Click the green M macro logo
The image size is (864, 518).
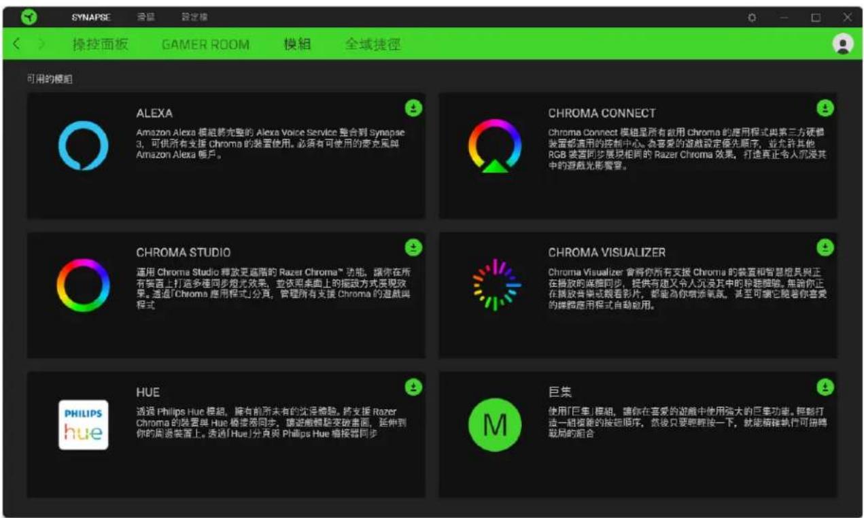(x=495, y=425)
